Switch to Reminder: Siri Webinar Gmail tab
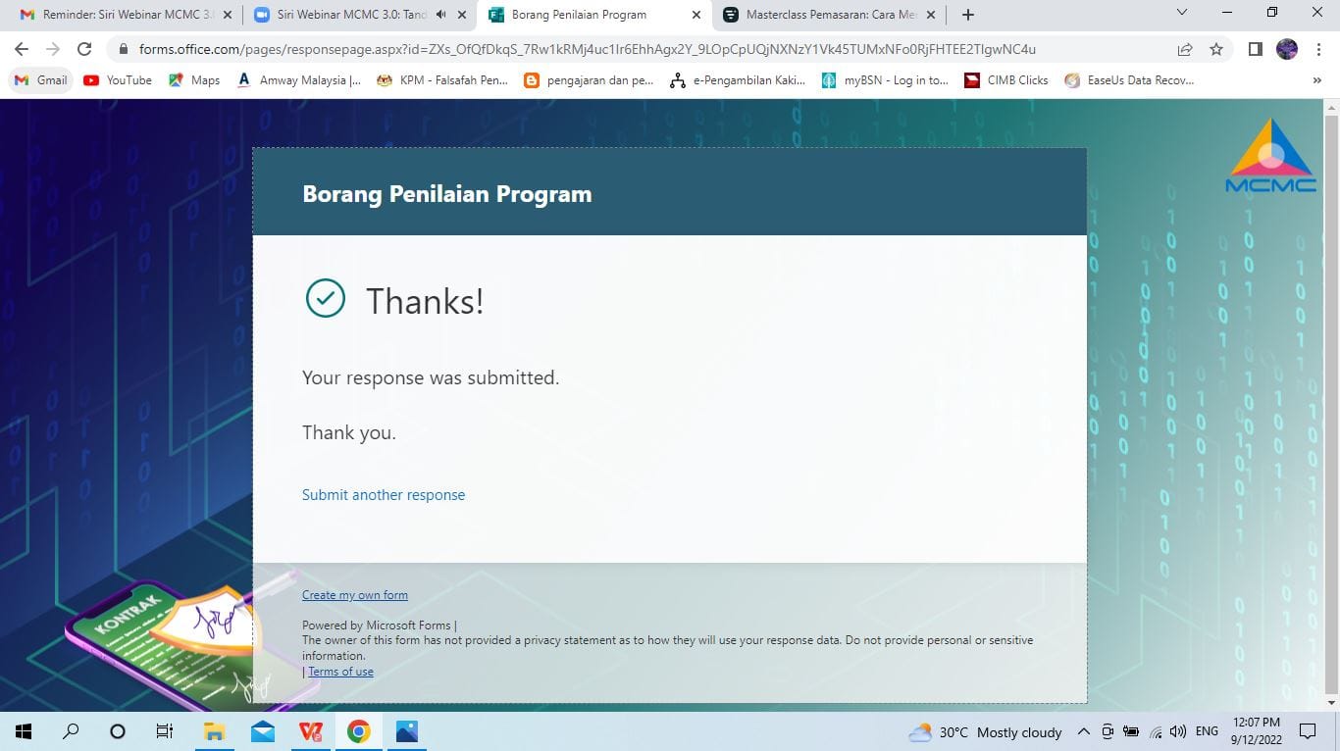The image size is (1340, 751). 118,15
